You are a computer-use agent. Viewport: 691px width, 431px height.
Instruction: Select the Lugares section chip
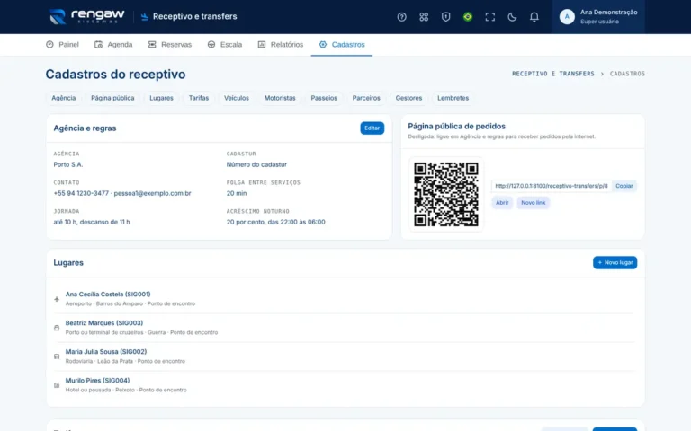click(161, 98)
